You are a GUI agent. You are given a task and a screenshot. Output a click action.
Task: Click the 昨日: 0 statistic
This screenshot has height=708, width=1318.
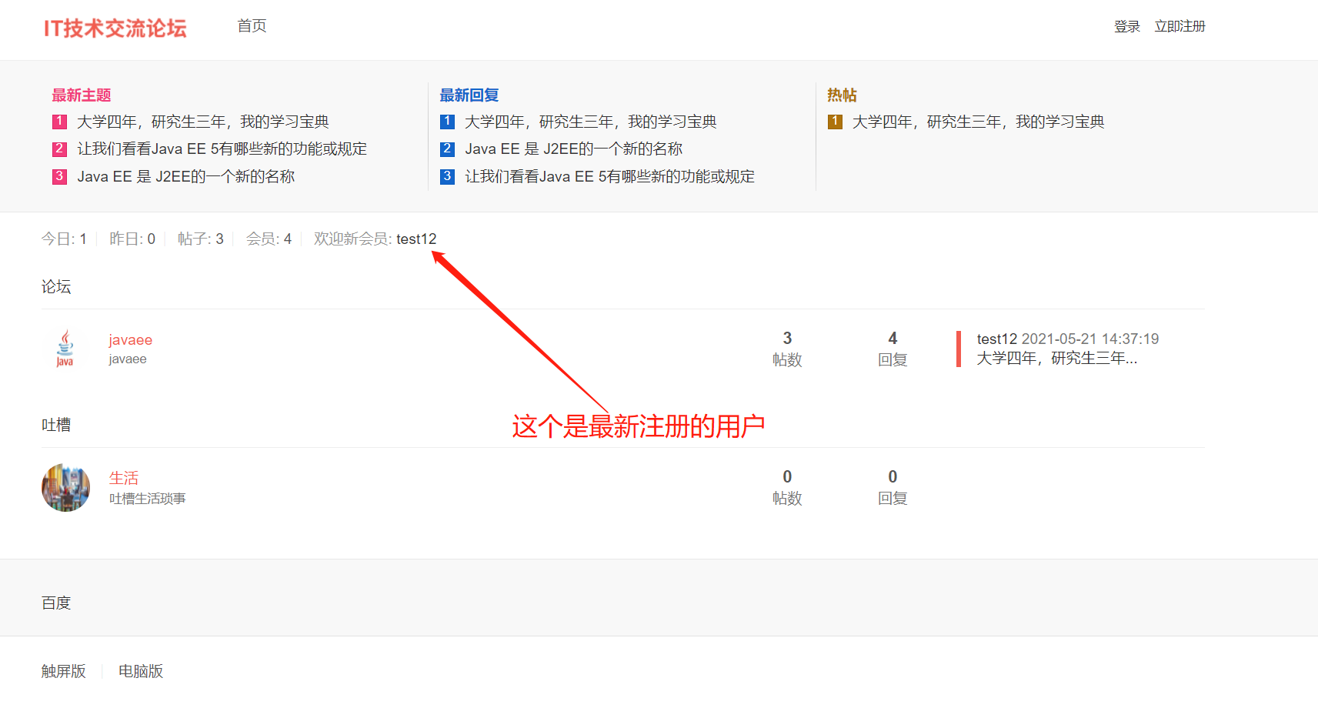tap(132, 239)
